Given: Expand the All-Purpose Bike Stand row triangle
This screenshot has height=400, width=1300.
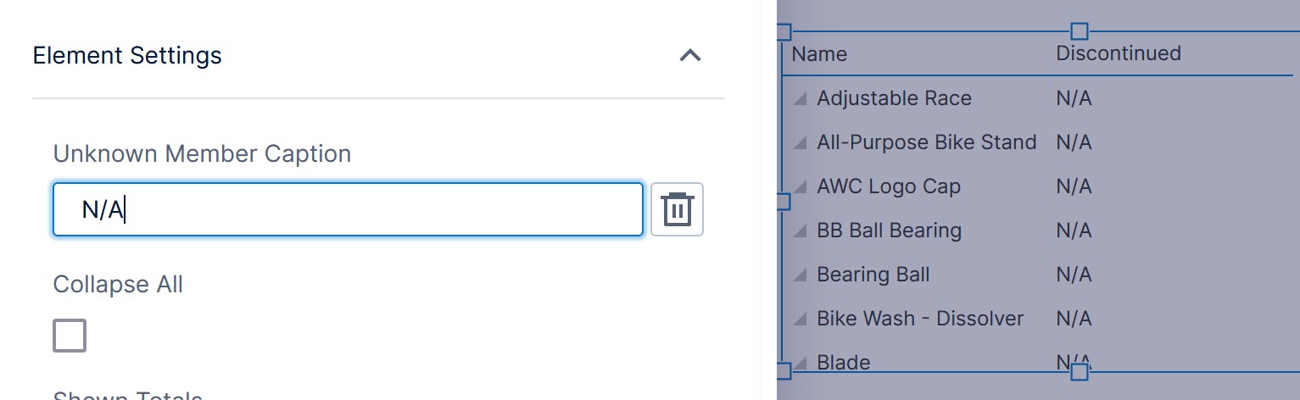Looking at the screenshot, I should pos(799,143).
